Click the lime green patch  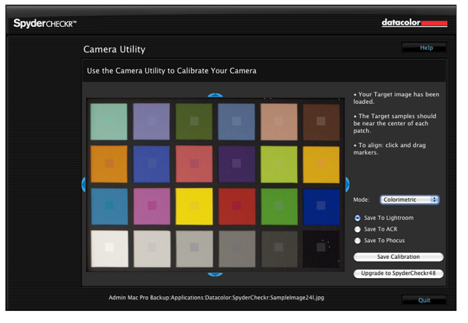(x=279, y=165)
